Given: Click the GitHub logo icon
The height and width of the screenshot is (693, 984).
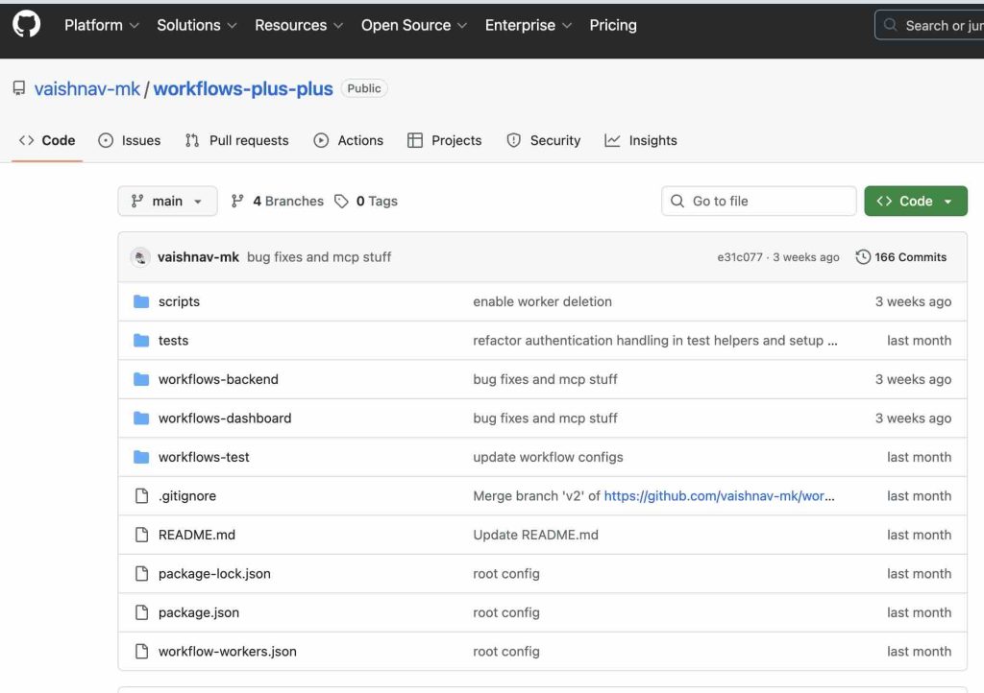Looking at the screenshot, I should (26, 24).
